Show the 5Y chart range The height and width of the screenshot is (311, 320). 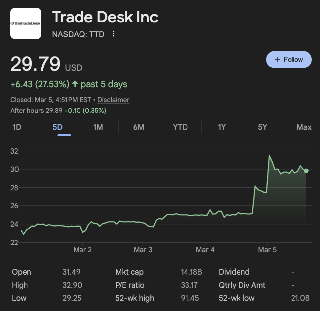pos(262,127)
